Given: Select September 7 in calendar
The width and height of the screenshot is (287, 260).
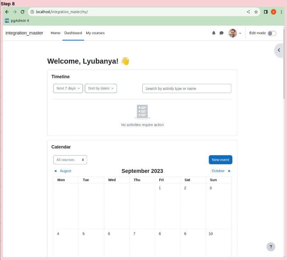Looking at the screenshot, I should point(134,234).
